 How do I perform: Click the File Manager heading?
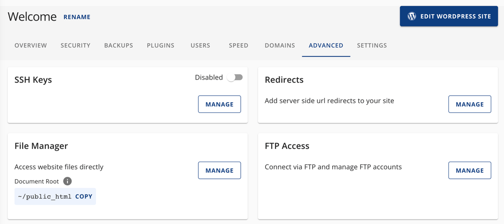click(x=41, y=146)
